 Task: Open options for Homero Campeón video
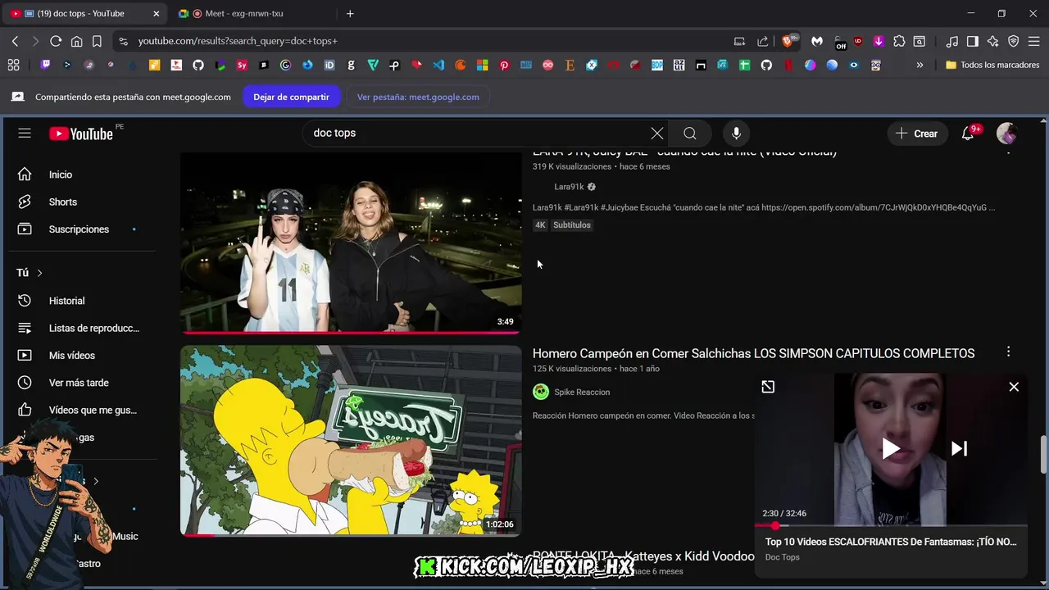[x=1008, y=352]
